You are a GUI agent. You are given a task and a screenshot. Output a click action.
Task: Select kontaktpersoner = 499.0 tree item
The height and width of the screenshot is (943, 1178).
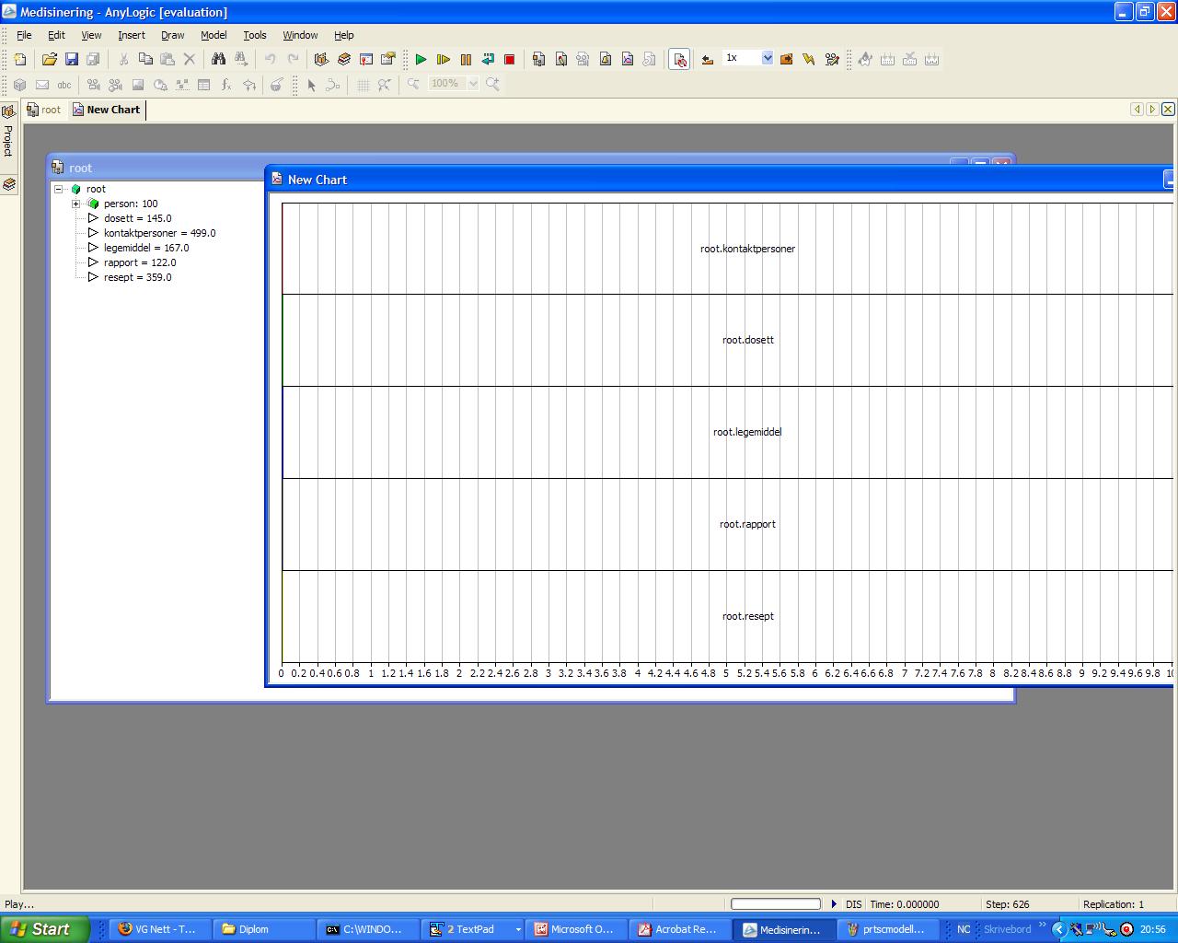click(159, 233)
